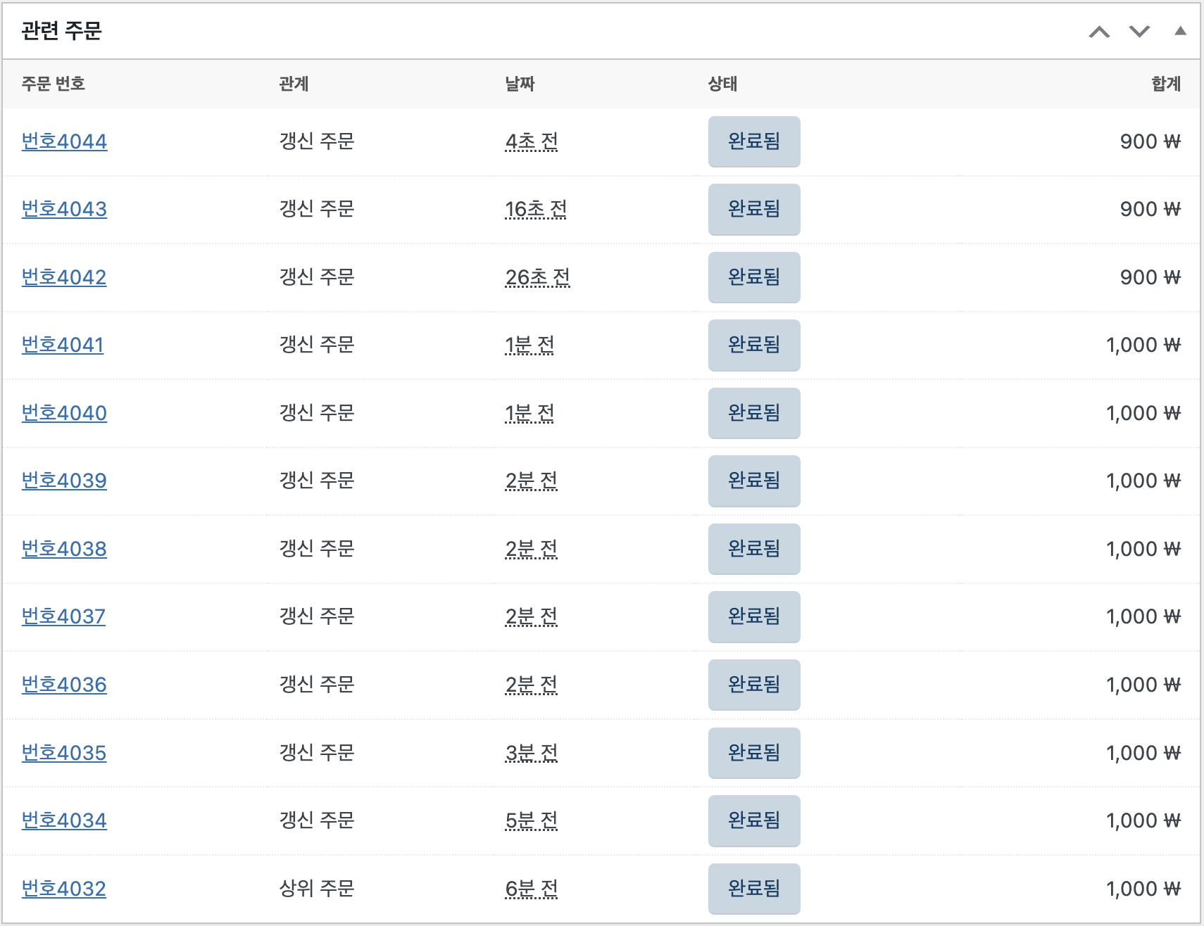Open order link 번호4035
The height and width of the screenshot is (926, 1204).
[64, 753]
